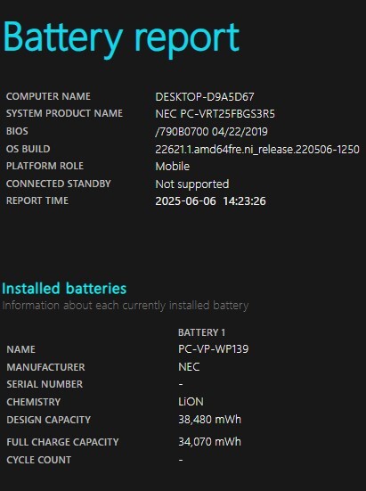Select the computer name DESKTOP-D9A5D67
This screenshot has width=366, height=491.
pyautogui.click(x=205, y=97)
